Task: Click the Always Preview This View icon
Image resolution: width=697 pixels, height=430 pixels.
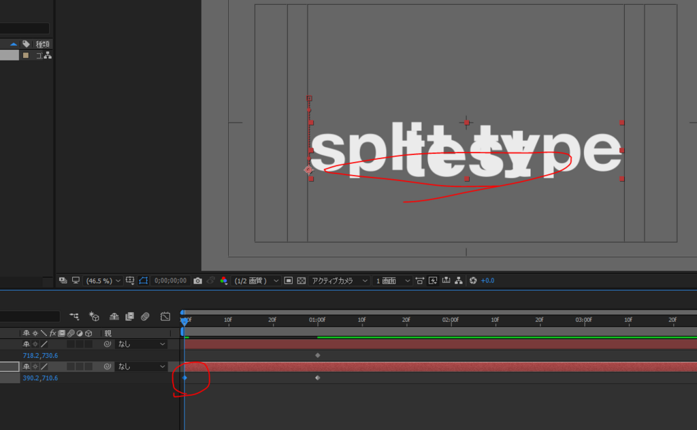Action: [63, 280]
